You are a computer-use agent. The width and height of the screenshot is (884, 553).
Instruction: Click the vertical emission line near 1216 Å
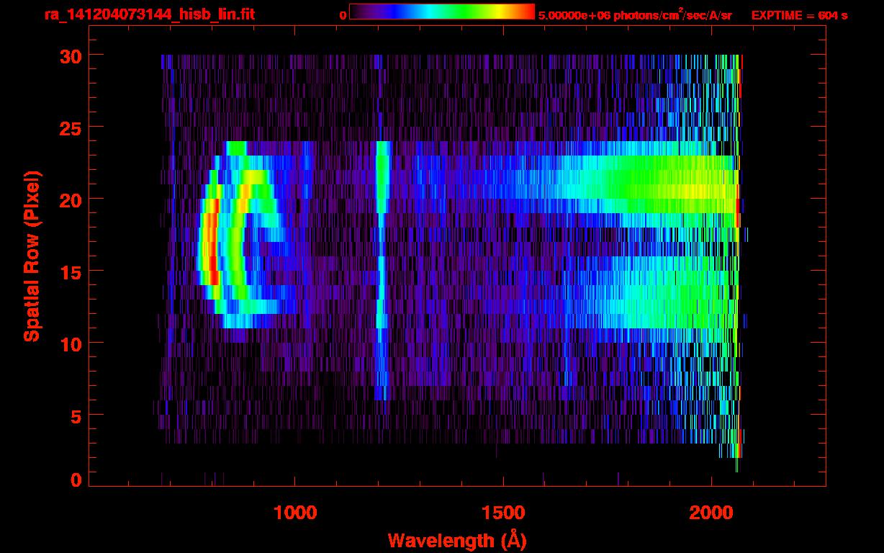(x=382, y=270)
